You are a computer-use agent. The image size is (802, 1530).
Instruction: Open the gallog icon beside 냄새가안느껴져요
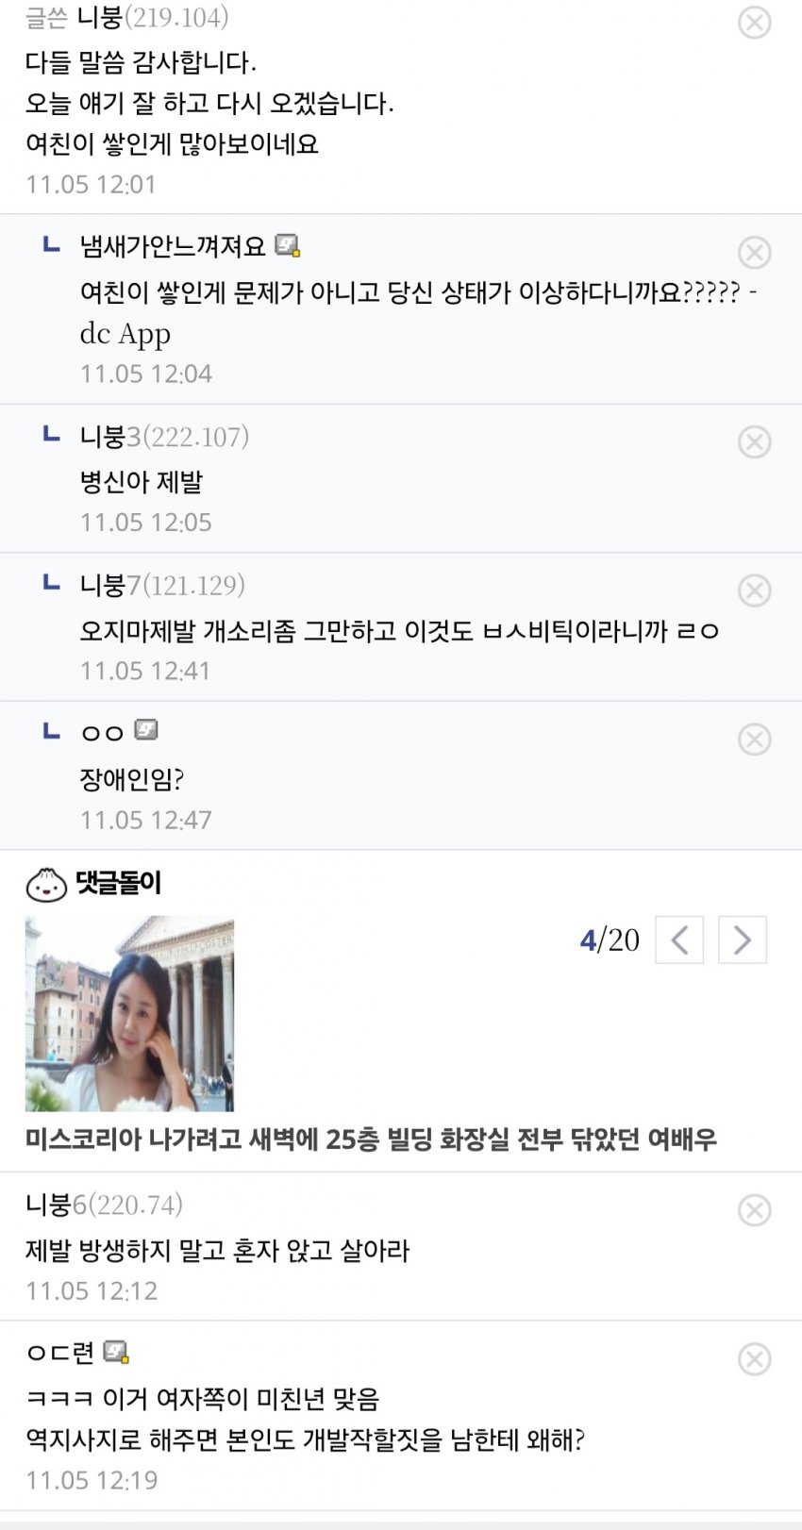click(x=287, y=246)
